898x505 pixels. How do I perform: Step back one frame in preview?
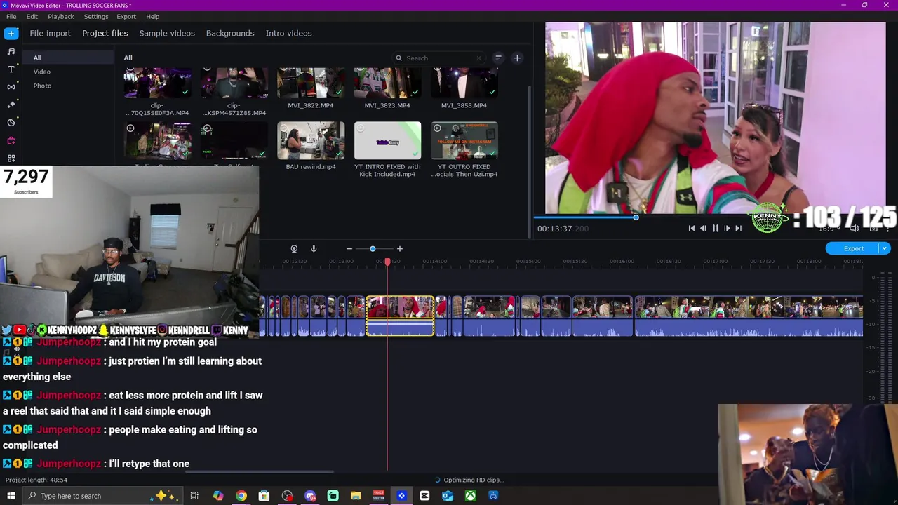(x=703, y=228)
